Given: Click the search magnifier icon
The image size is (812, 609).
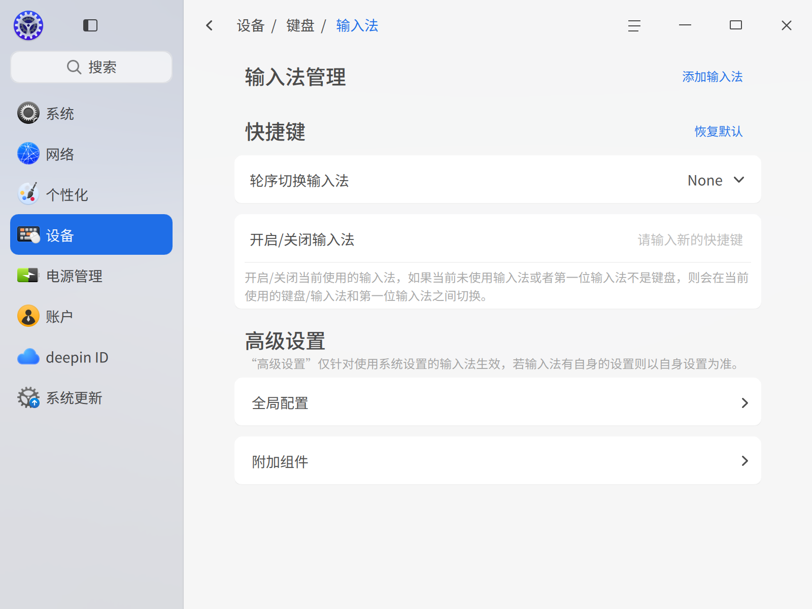Looking at the screenshot, I should pos(74,67).
